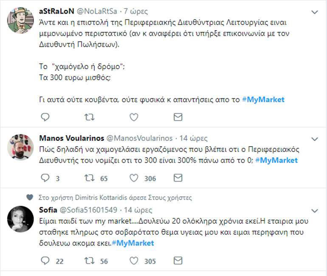Retweet Manos Voularinos' tweet
Screen dimensions: 327x276
click(90, 178)
